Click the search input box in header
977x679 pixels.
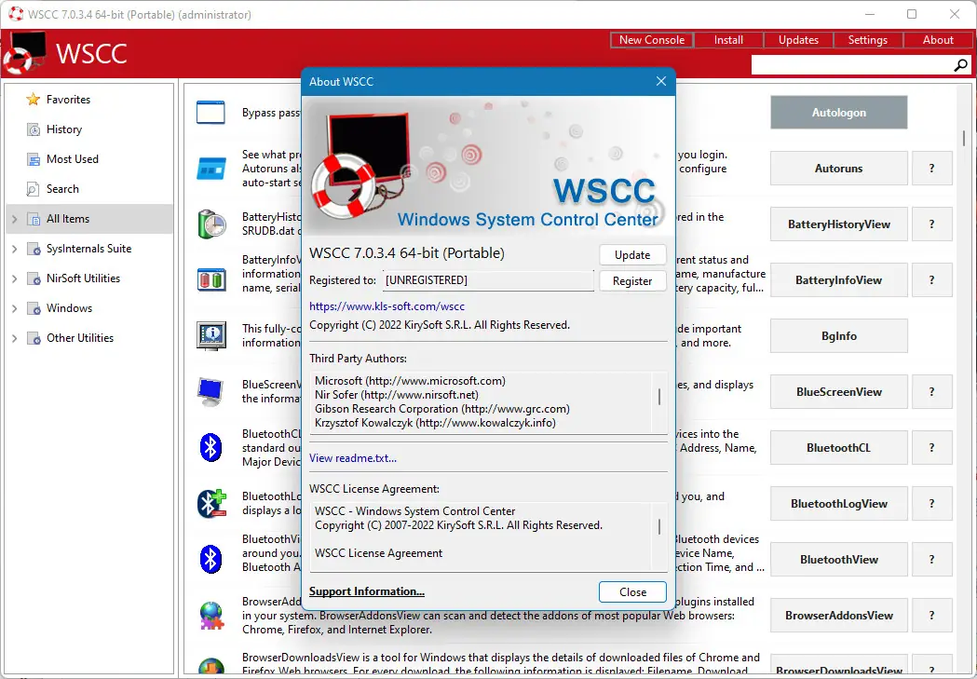(852, 65)
